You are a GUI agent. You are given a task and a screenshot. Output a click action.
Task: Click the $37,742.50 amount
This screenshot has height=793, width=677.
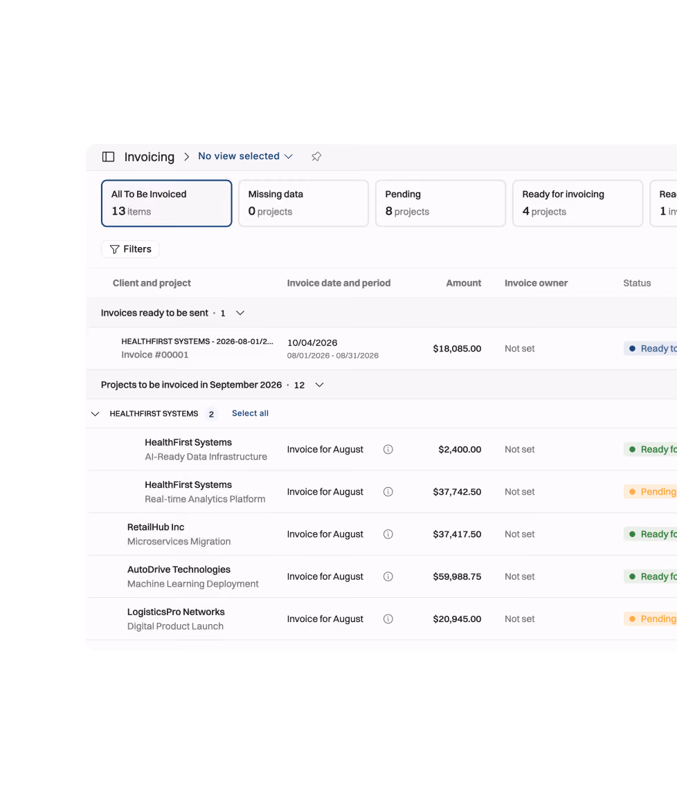[457, 492]
